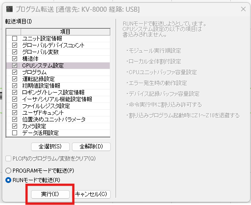The height and width of the screenshot is (205, 251).
Task: Check the ユニット設定情報 checkbox
Action: (14, 39)
